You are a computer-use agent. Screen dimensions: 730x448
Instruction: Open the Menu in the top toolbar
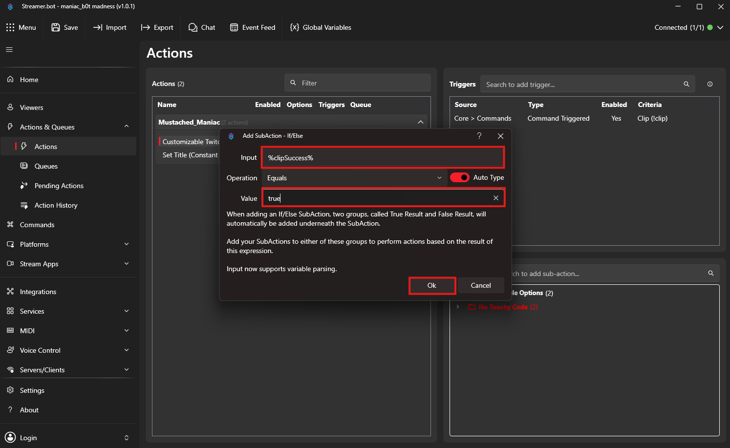tap(21, 27)
